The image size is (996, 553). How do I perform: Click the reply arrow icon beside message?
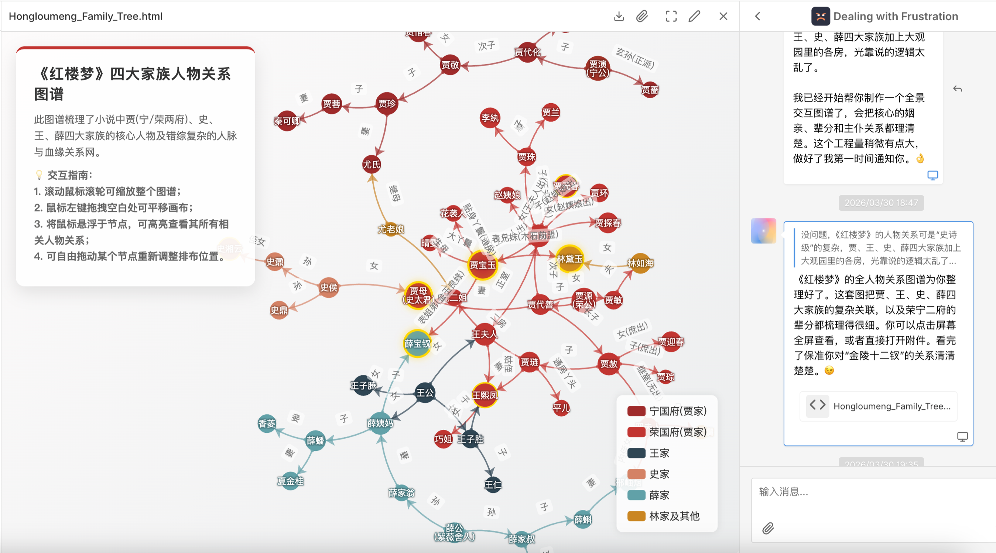(x=957, y=89)
